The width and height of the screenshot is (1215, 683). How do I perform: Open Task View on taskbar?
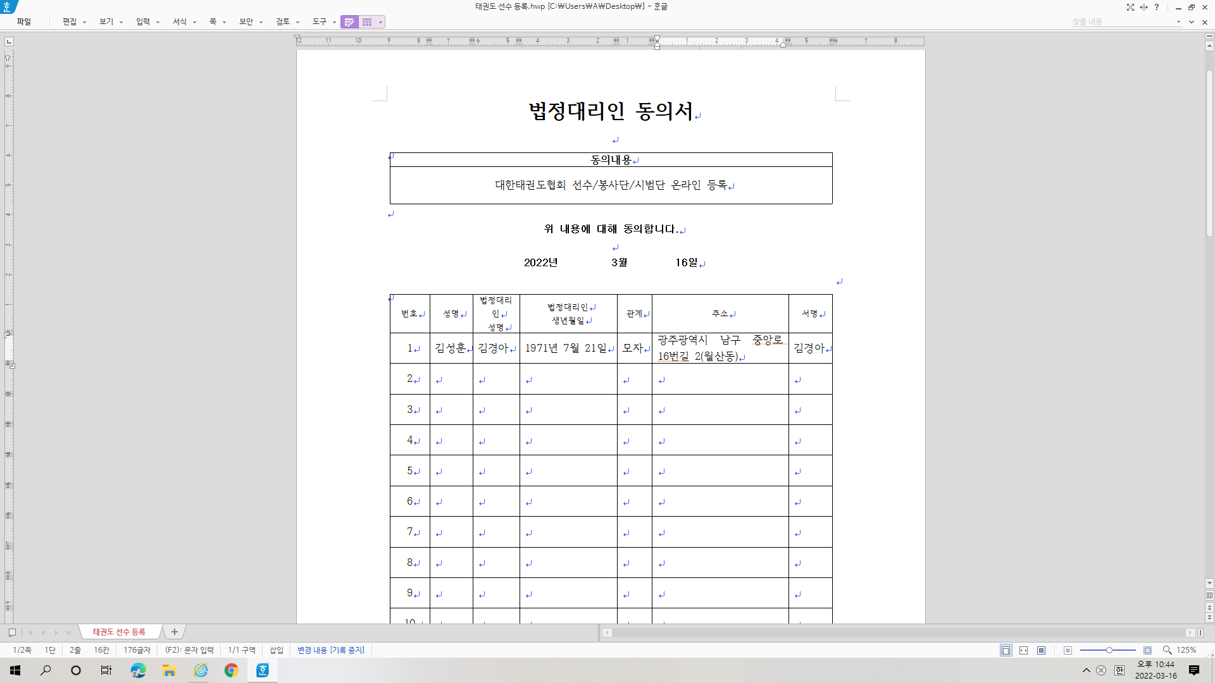(106, 670)
